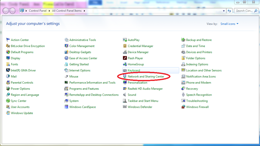The height and width of the screenshot is (146, 260).
Task: Click the Windows Update icon
Action: [x=8, y=113]
